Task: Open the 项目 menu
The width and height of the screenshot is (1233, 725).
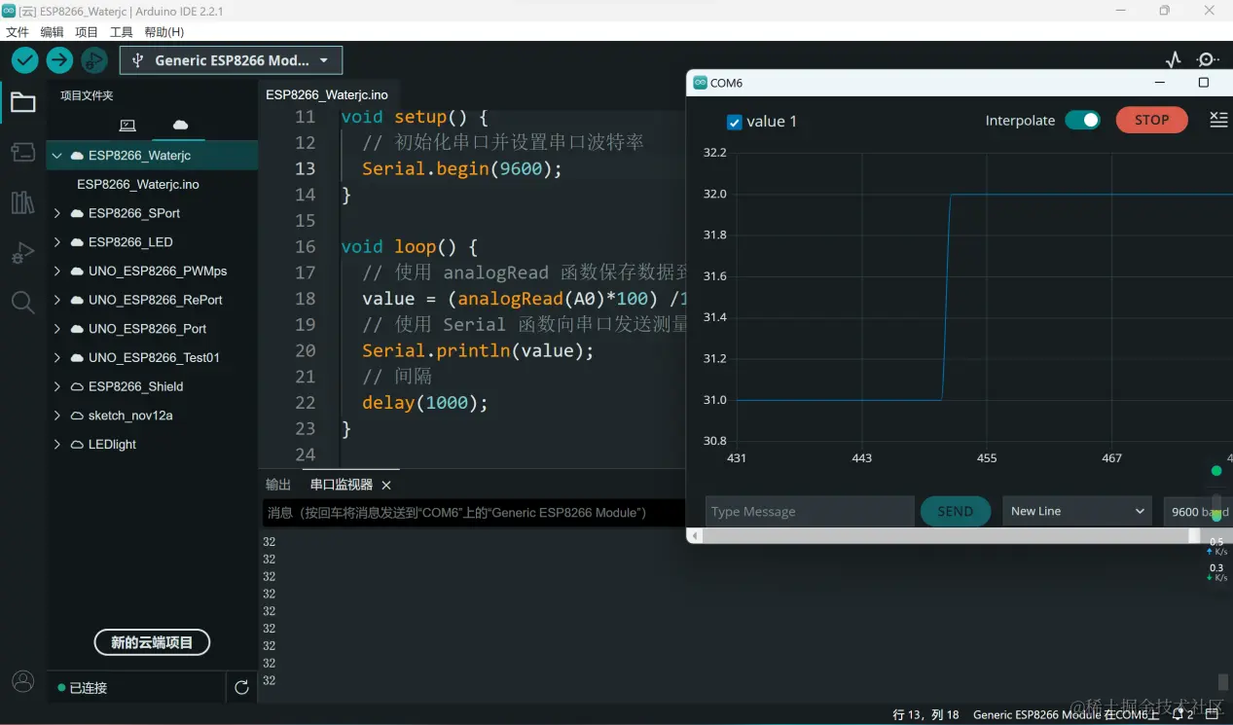Action: [x=87, y=32]
